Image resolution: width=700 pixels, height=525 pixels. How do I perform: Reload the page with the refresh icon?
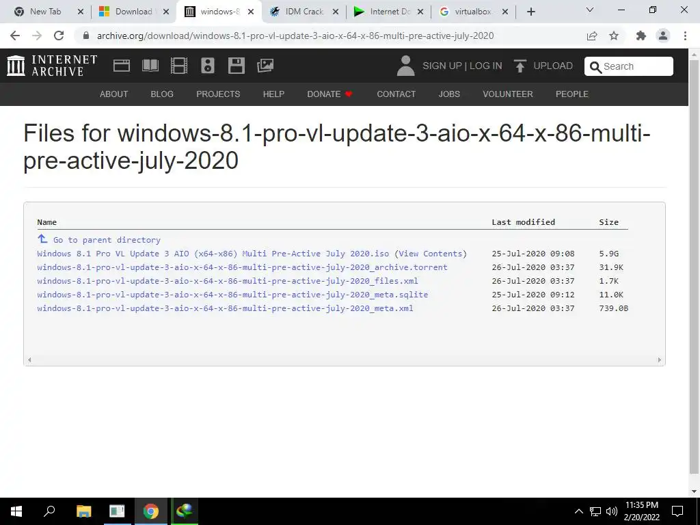[x=59, y=36]
